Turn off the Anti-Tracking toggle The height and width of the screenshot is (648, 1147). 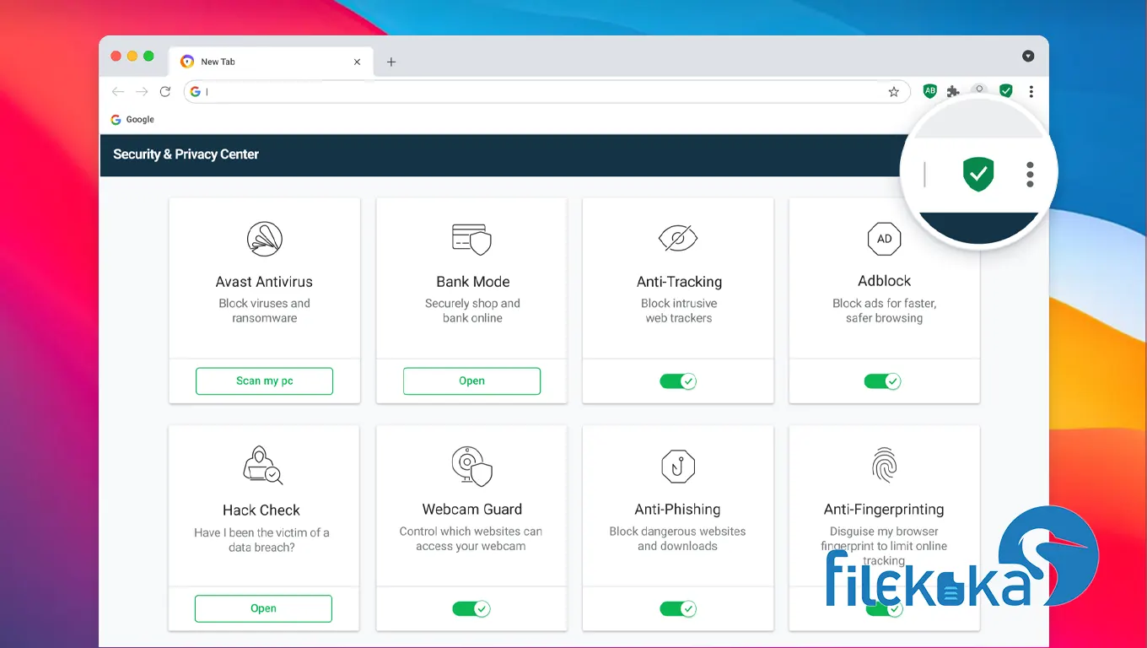(x=678, y=381)
